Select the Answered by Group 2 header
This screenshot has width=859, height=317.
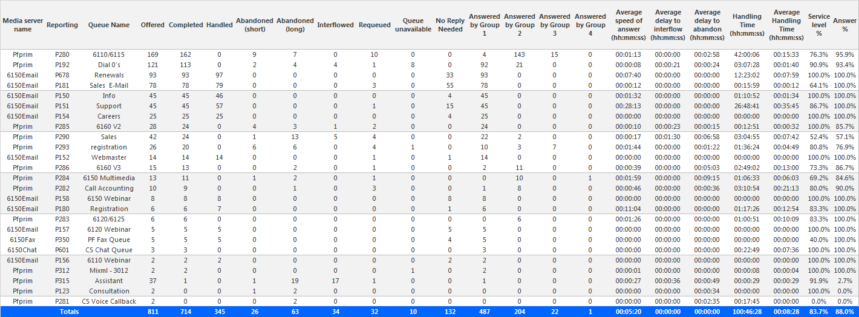pyautogui.click(x=520, y=25)
